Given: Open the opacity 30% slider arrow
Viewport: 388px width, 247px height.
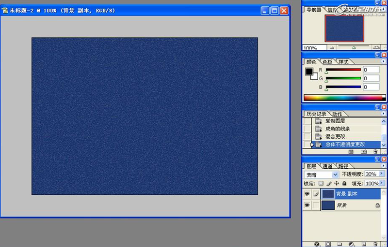Looking at the screenshot, I should 382,174.
